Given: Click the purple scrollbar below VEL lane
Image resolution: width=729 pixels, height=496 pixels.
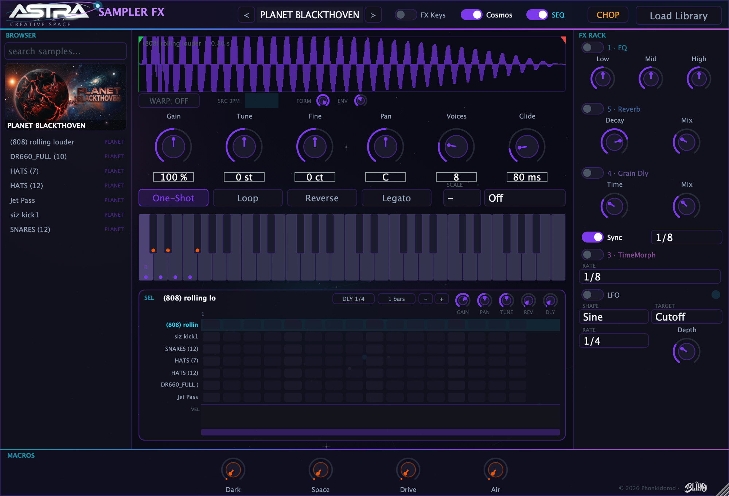Looking at the screenshot, I should pos(381,432).
